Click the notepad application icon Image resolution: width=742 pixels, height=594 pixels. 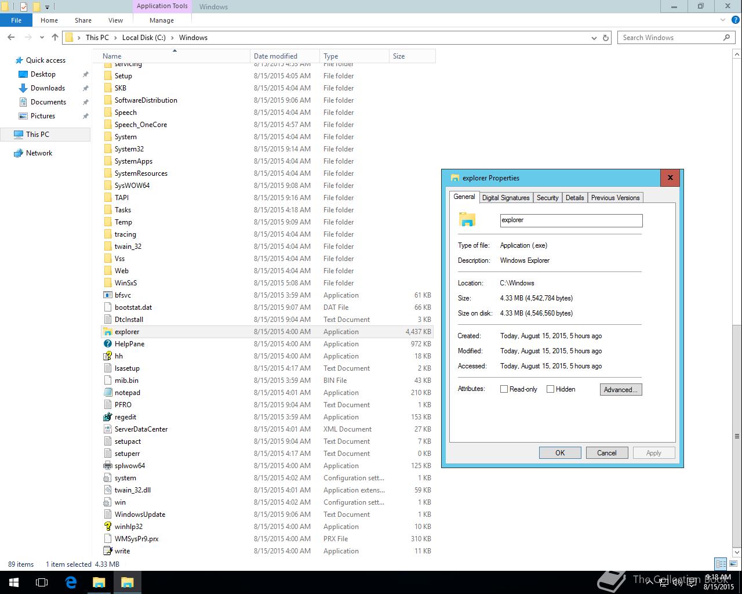coord(107,393)
